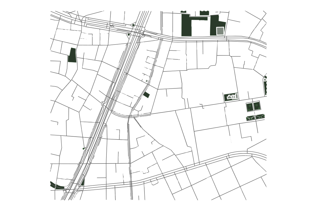This screenshot has height=211, width=317.
Task: Click the light gray square inside the top-right green block
Action: point(220,31)
